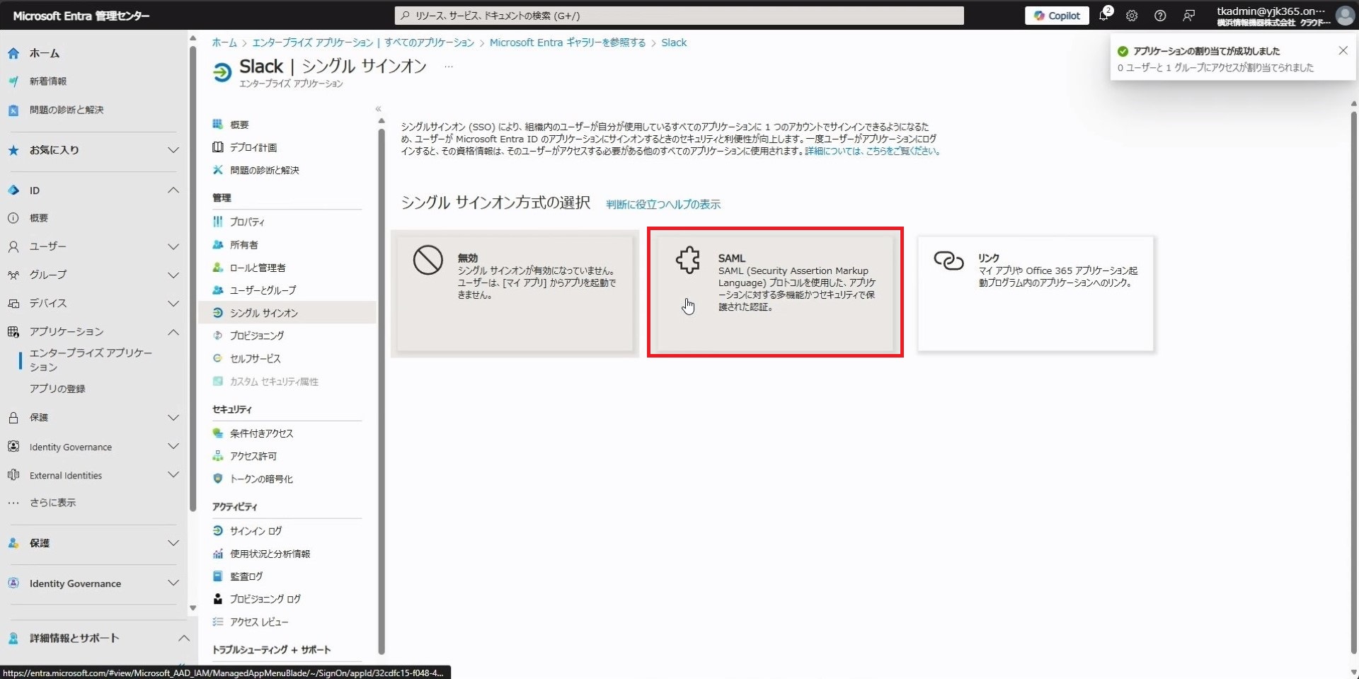This screenshot has width=1359, height=679.
Task: Expand the External Identities section
Action: tap(173, 475)
